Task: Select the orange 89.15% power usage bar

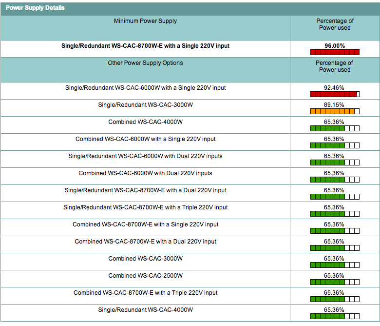Action: [x=334, y=111]
